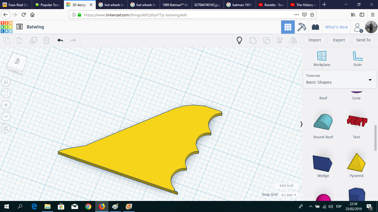This screenshot has height=212, width=378.
Task: Toggle Show All lightbulb icon
Action: point(239,40)
